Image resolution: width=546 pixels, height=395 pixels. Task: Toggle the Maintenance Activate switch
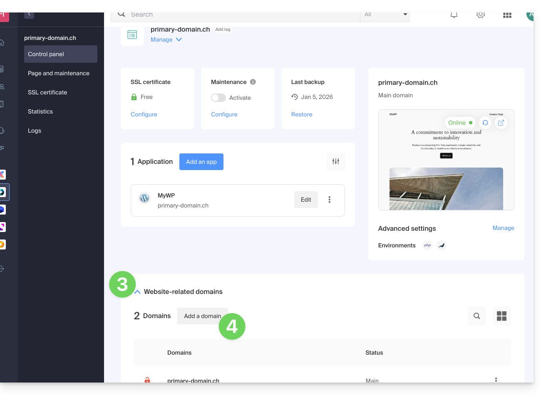point(218,98)
